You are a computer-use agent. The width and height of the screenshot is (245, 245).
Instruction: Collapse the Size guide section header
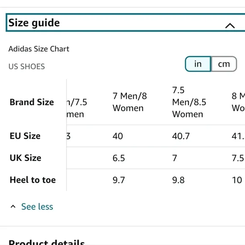pyautogui.click(x=126, y=23)
